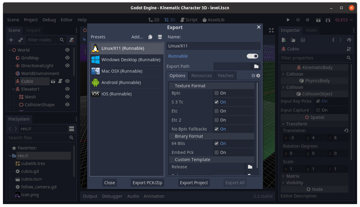This screenshot has width=360, height=207.
Task: Open Cubio's attached script icon
Action: (x=60, y=81)
